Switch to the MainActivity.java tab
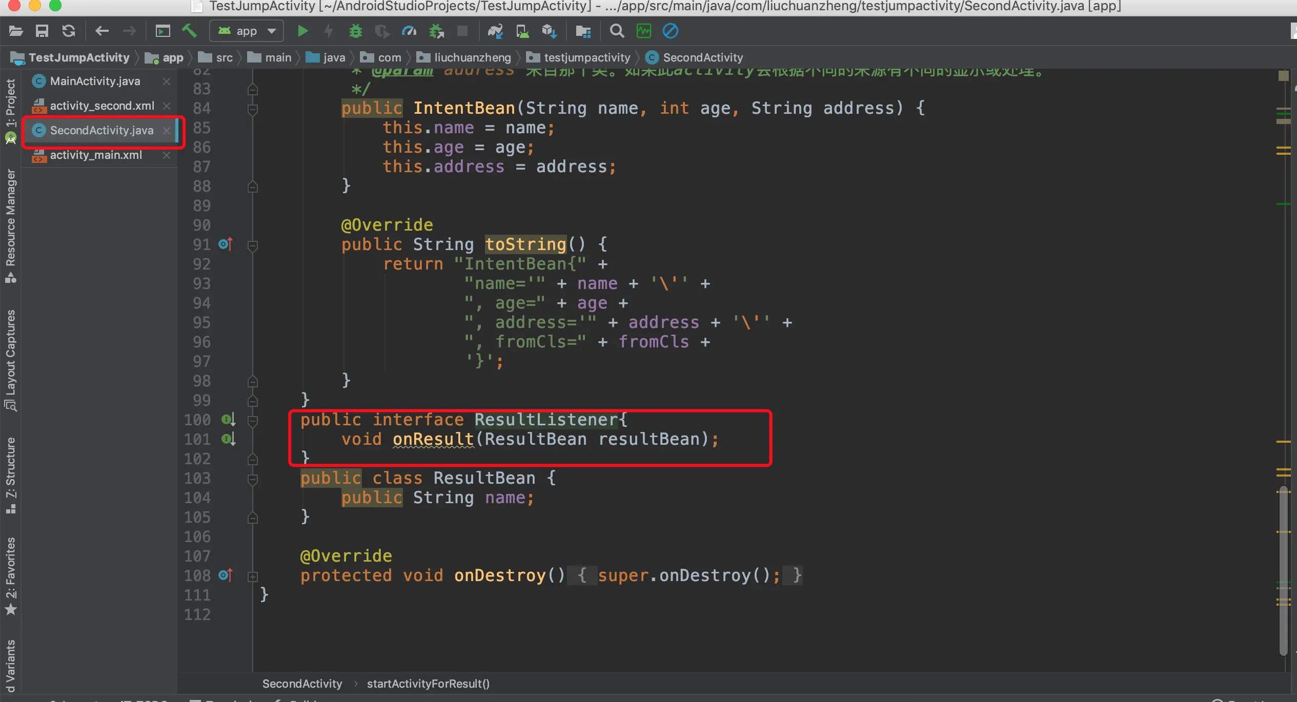 [x=95, y=81]
